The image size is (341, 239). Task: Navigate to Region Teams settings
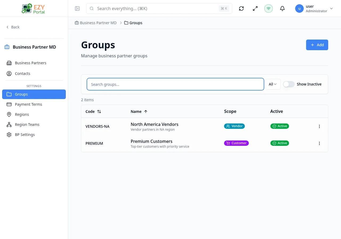tap(27, 124)
